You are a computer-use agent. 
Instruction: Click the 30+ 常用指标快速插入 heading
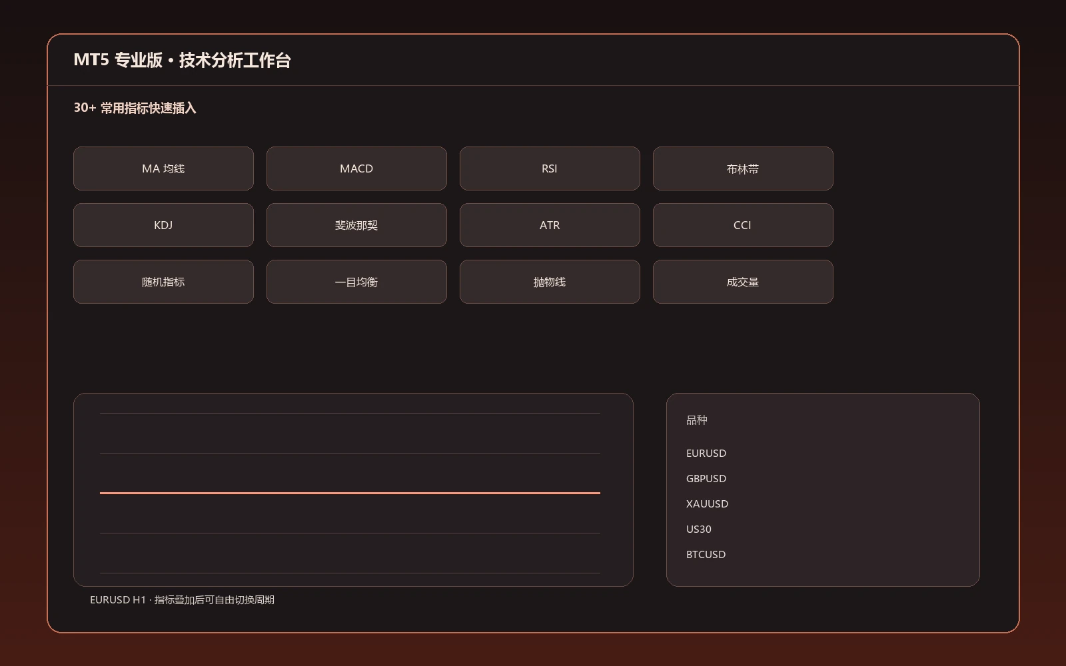135,108
